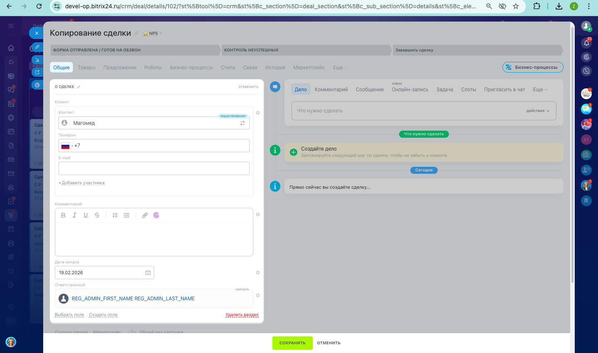Insert numbered list in comment
The image size is (598, 353).
click(115, 215)
